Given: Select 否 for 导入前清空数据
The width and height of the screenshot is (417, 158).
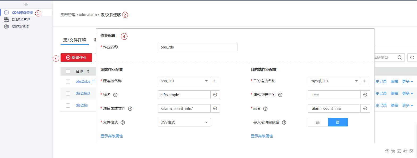Looking at the screenshot, I should click(x=338, y=122).
